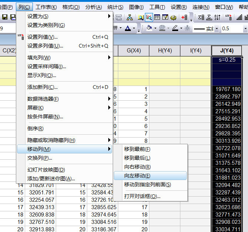This screenshot has height=232, width=248.
Task: Pick the greyed pattern color palette
Action: pyautogui.click(x=162, y=28)
